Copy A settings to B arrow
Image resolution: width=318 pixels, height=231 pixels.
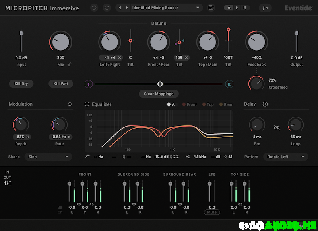237,8
